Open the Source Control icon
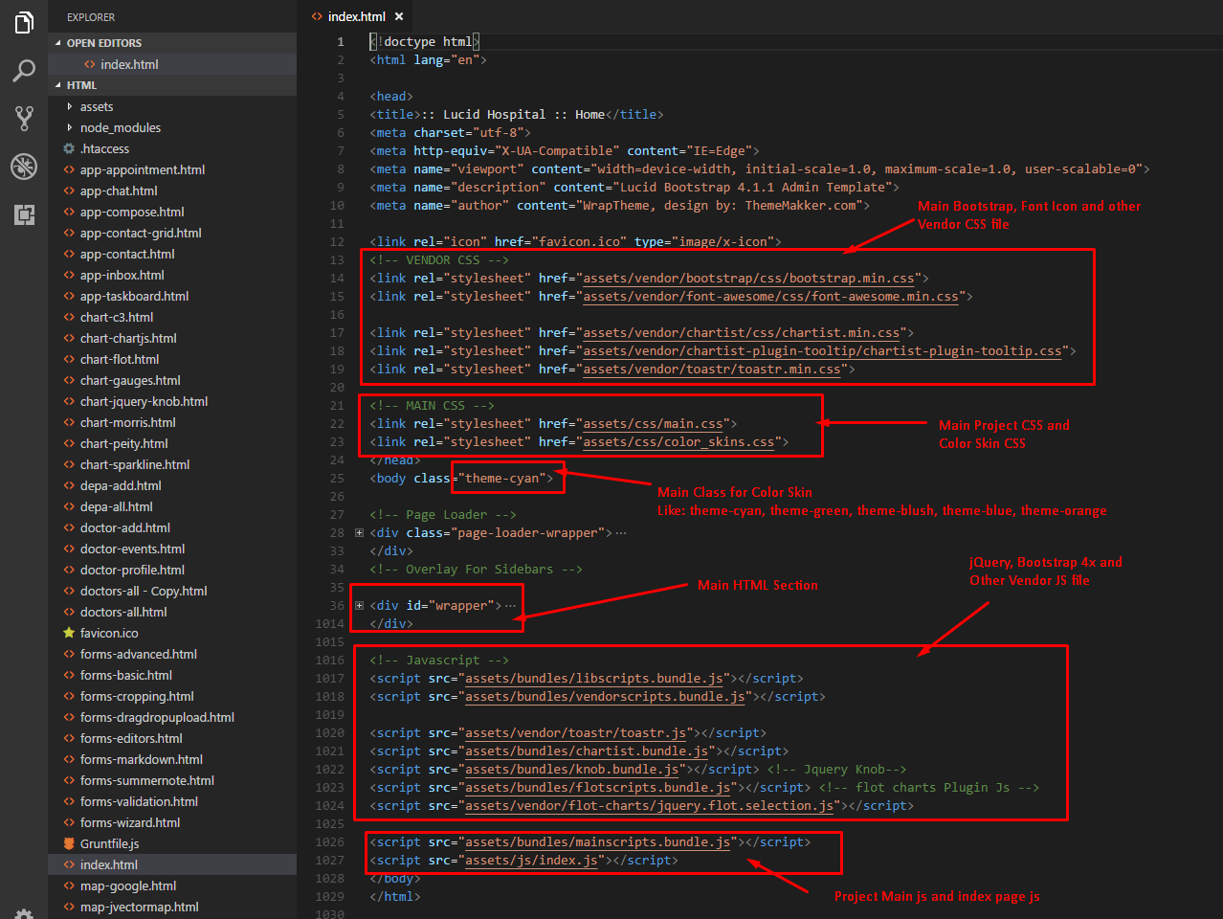1223x919 pixels. click(x=24, y=118)
